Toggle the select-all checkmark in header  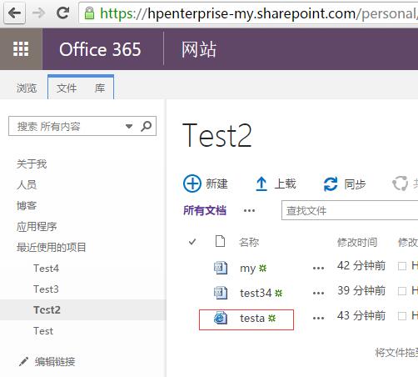[x=192, y=242]
